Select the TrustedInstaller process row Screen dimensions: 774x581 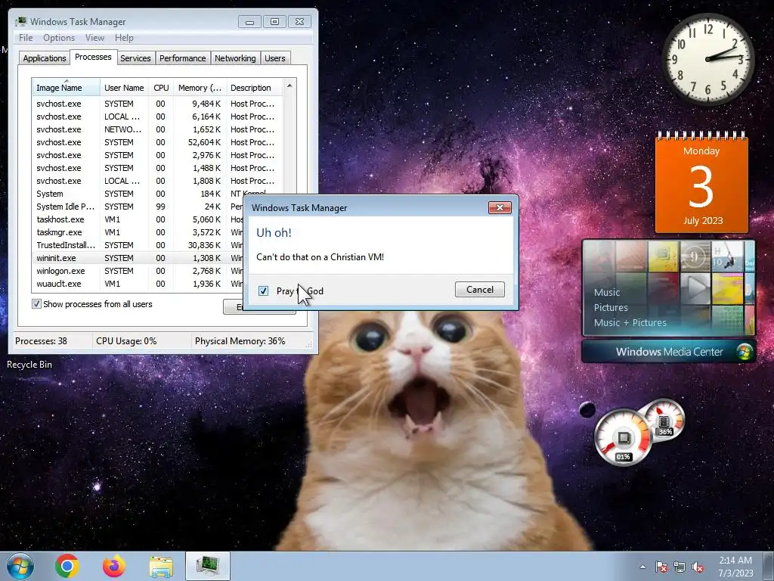pos(138,245)
